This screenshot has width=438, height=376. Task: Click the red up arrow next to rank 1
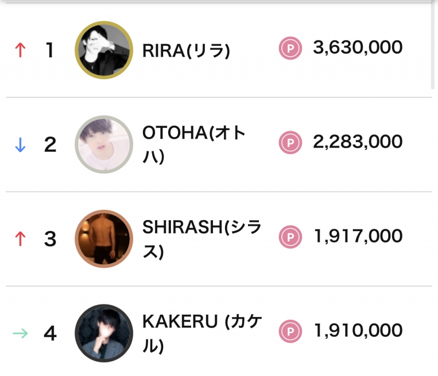pos(21,48)
